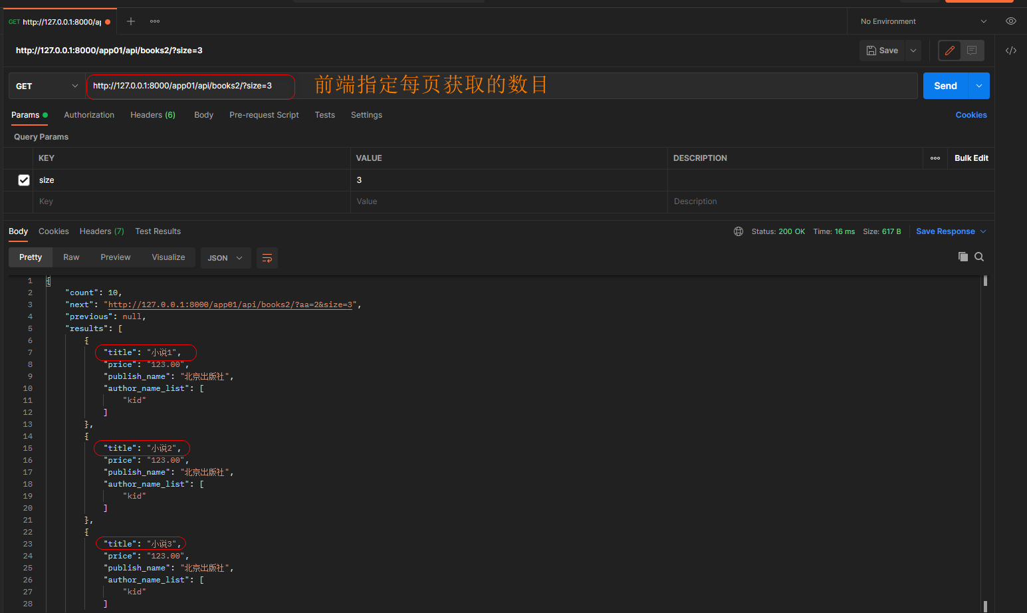Toggle the wrap lines icon in response toolbar
Image resolution: width=1027 pixels, height=613 pixels.
267,258
